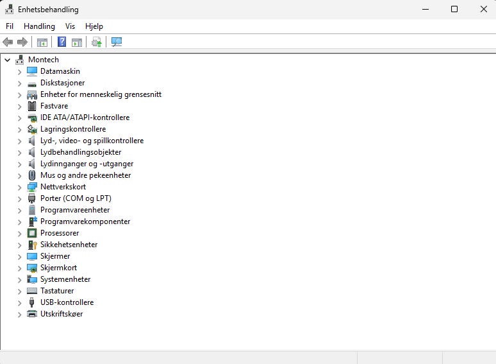Open the Hjelp menu
The height and width of the screenshot is (364, 496).
[94, 26]
